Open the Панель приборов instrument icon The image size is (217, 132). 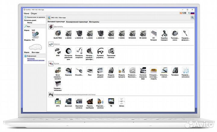pos(90,101)
